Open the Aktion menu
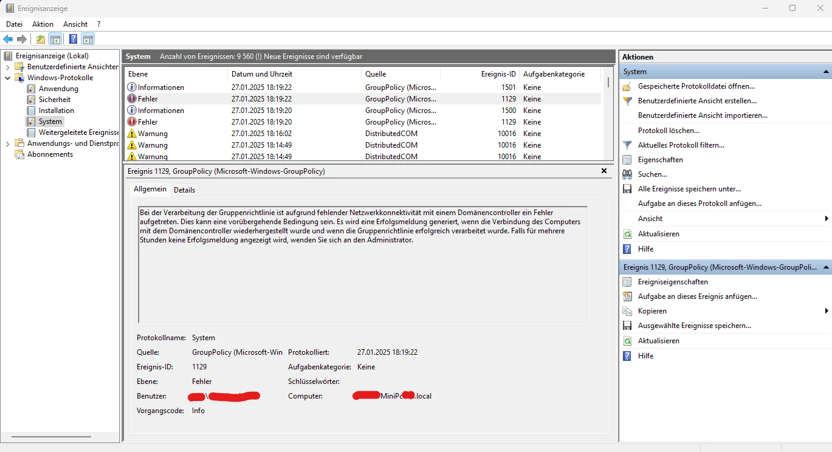The width and height of the screenshot is (832, 452). (x=43, y=24)
